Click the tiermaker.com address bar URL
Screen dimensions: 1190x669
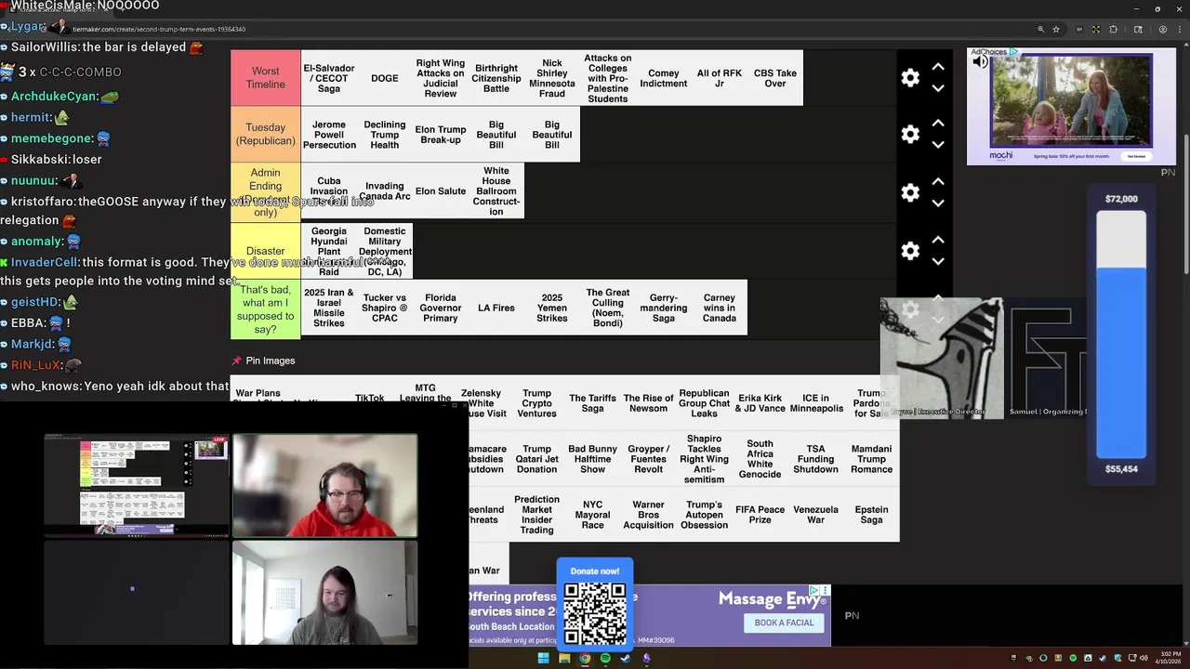[x=159, y=29]
